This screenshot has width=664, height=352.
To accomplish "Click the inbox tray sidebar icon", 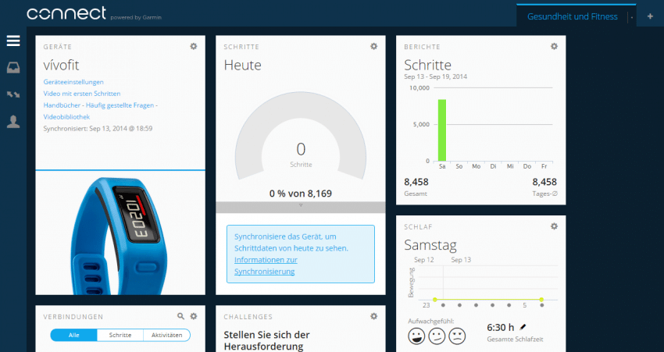I will click(x=13, y=68).
